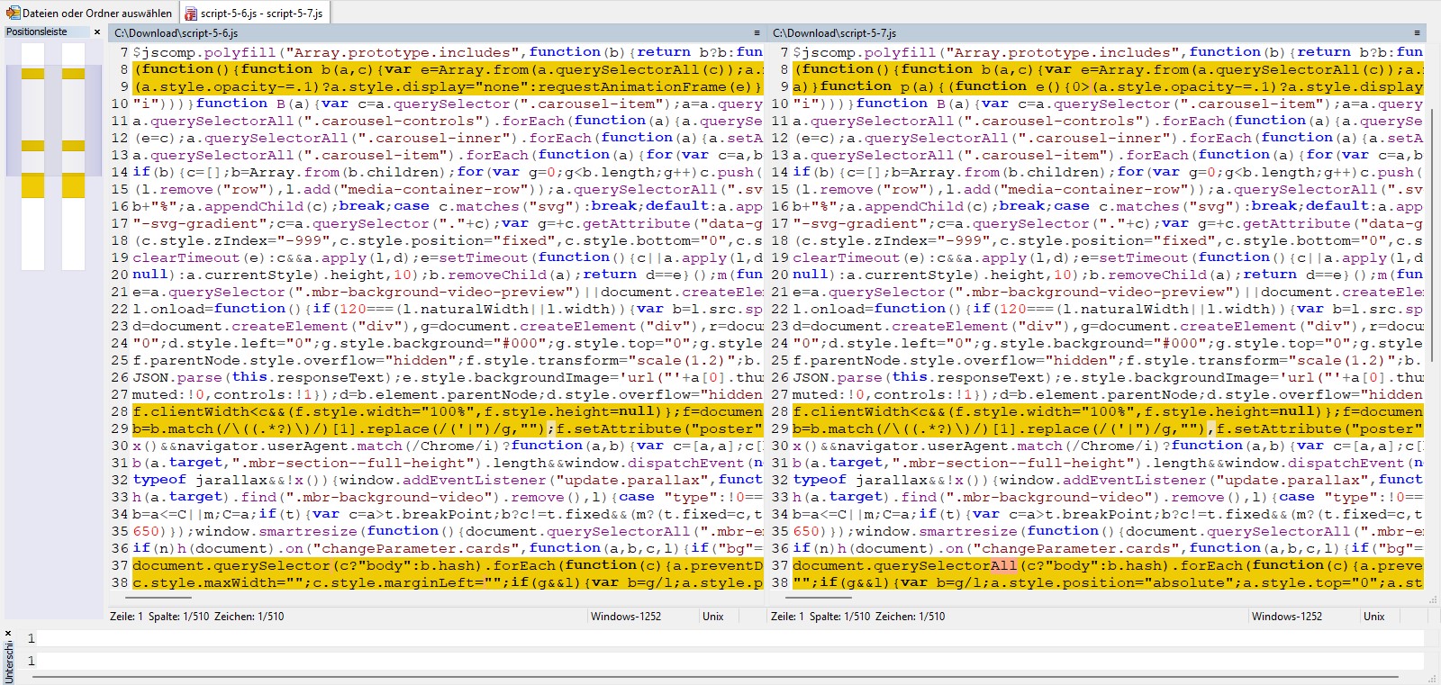1441x685 pixels.
Task: Click line 14 in the right pane
Action: pos(1108,172)
